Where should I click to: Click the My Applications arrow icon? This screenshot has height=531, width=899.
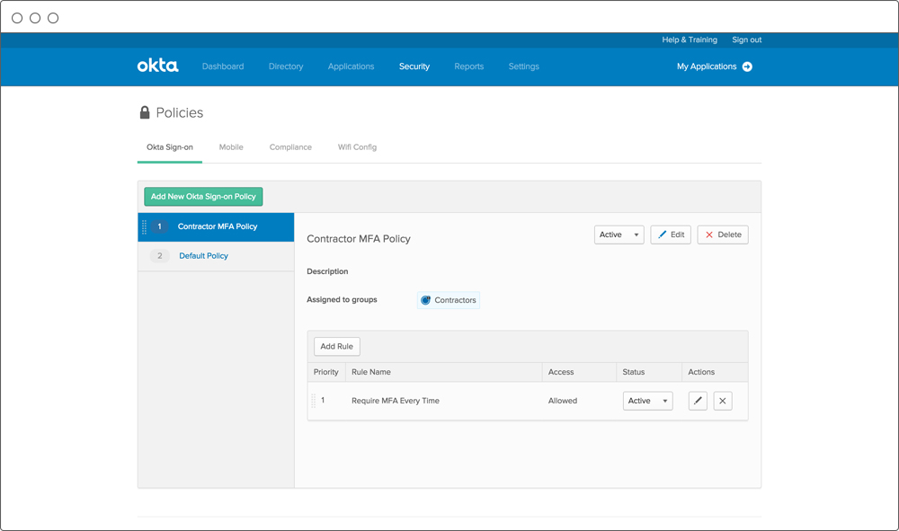pos(747,66)
